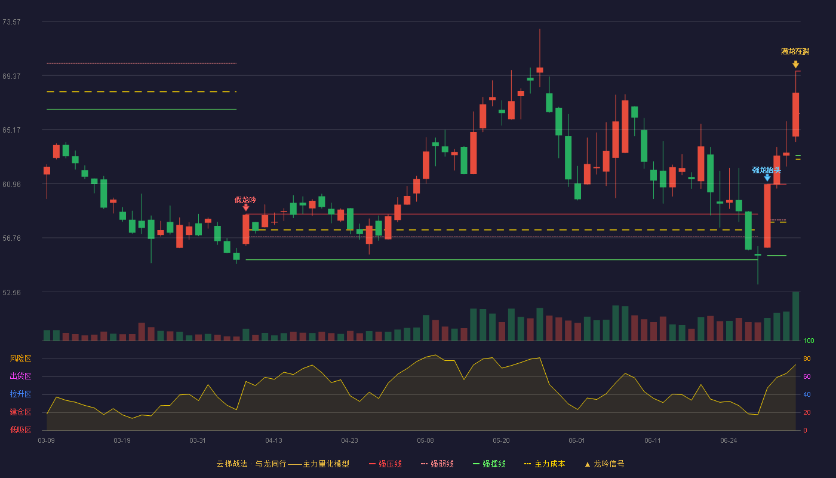Click the 05-20 date label
The height and width of the screenshot is (478, 836).
(x=501, y=440)
